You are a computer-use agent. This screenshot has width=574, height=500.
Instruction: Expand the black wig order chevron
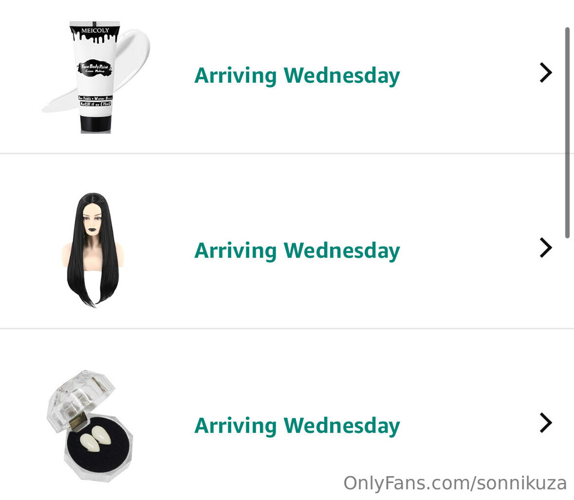coord(546,248)
